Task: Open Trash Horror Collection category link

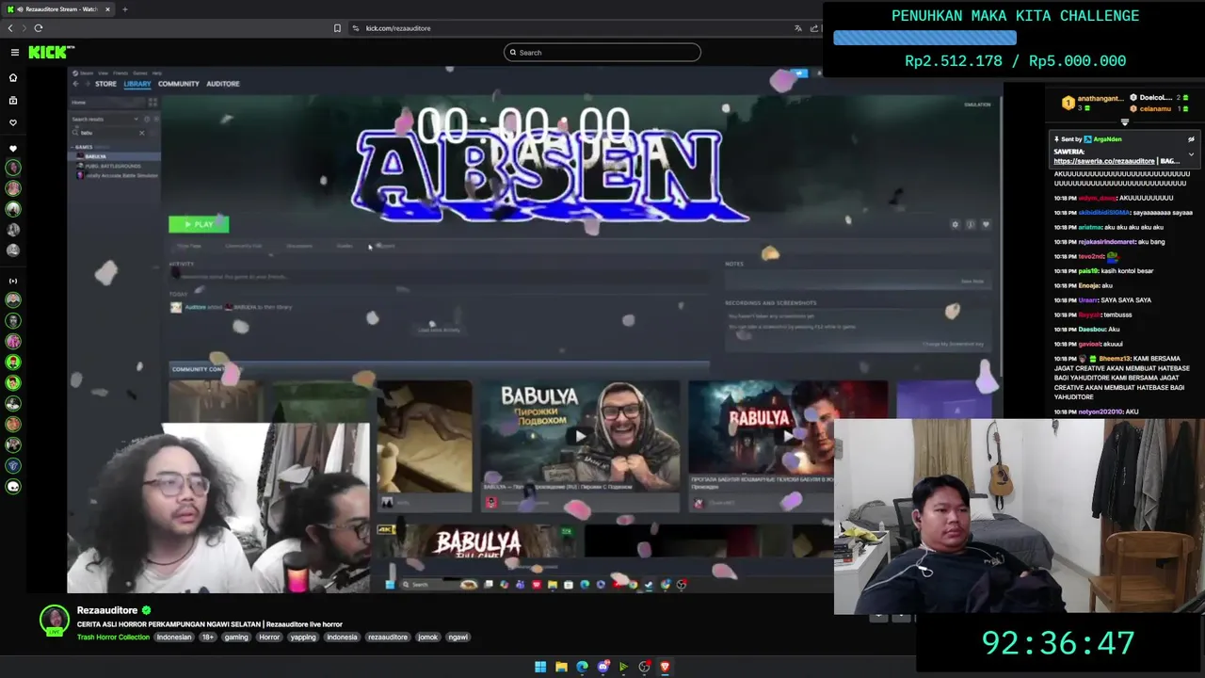Action: click(113, 637)
